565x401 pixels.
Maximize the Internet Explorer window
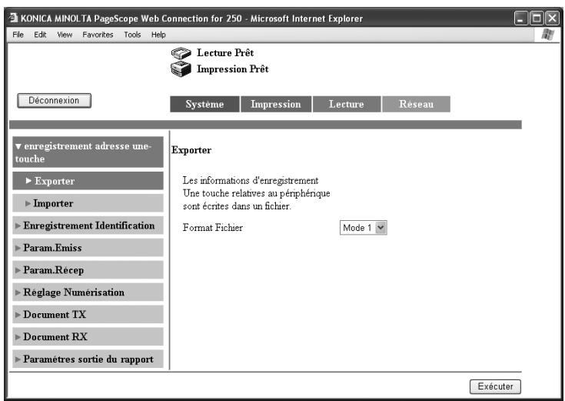point(537,18)
